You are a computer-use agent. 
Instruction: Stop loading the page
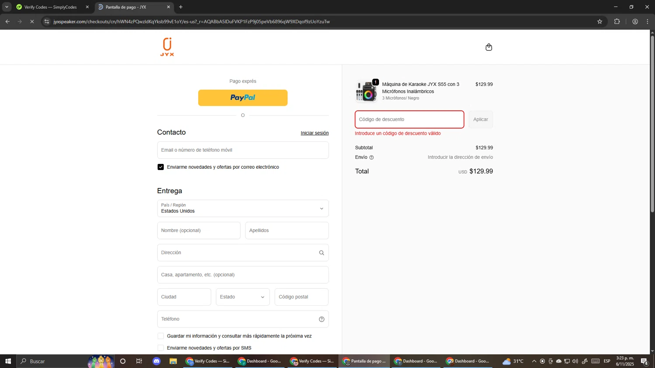tap(32, 21)
